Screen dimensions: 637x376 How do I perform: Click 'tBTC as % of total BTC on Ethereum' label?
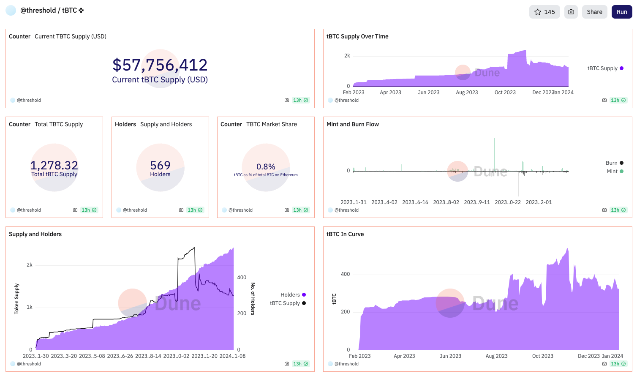pos(266,175)
